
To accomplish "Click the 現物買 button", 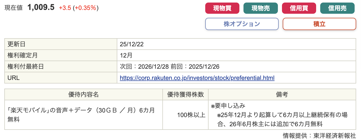I will (222, 8).
